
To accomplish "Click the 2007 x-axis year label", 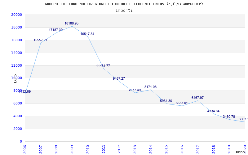I will click(x=41, y=149).
